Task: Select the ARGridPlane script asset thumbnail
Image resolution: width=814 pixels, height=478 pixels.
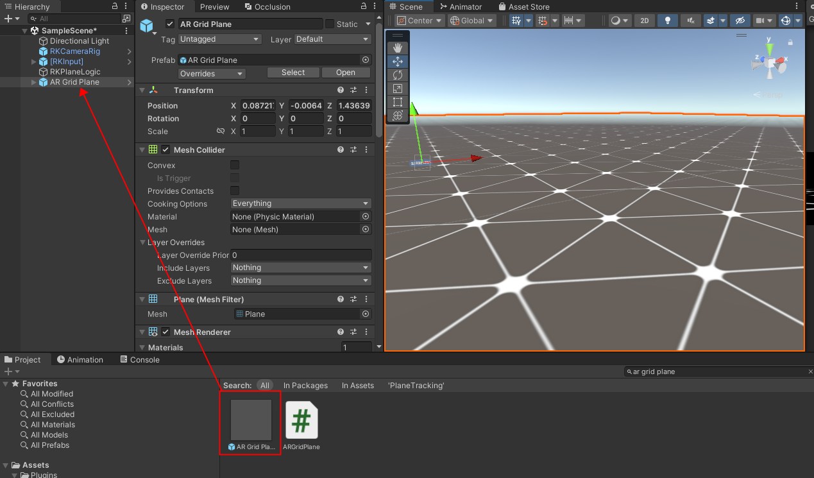Action: (301, 421)
